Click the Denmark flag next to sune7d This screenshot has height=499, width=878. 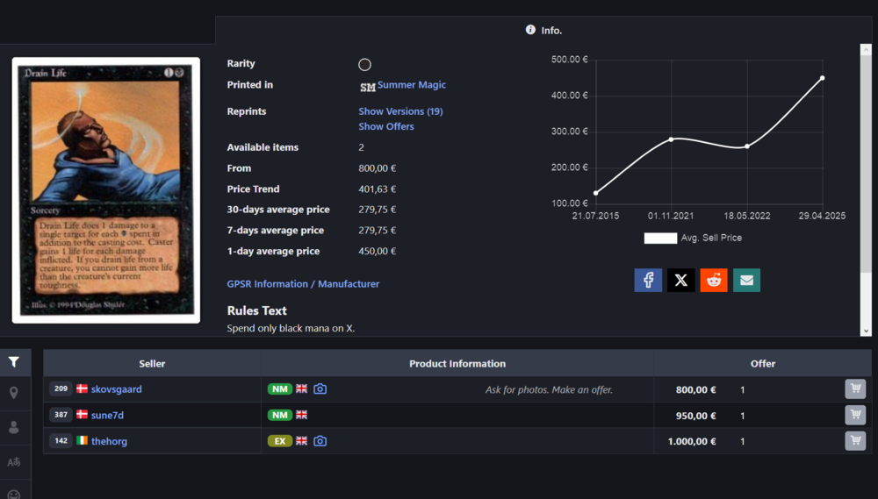[x=82, y=415]
